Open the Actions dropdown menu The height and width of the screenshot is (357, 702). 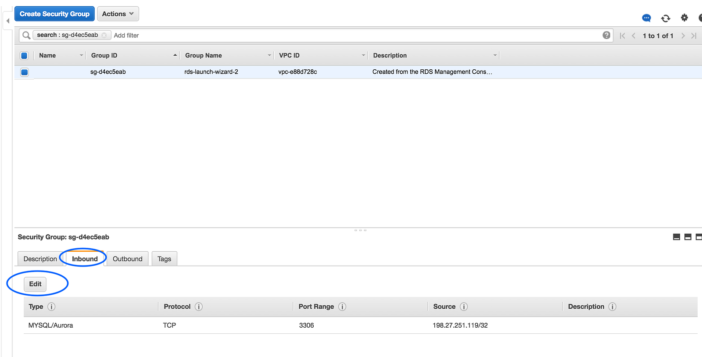click(118, 14)
